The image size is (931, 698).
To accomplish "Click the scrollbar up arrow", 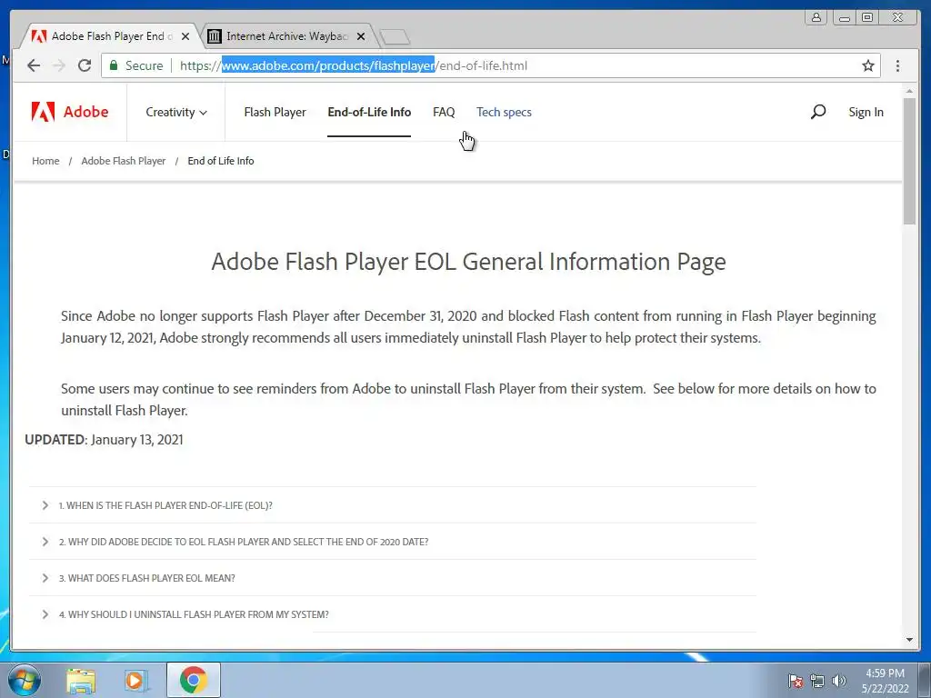I will (909, 92).
